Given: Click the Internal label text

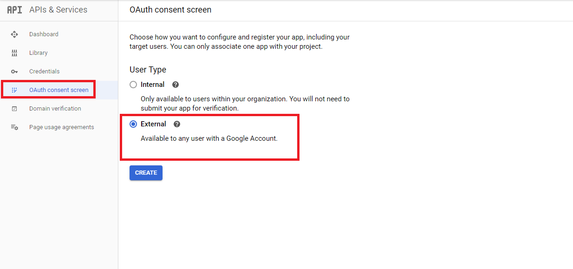Looking at the screenshot, I should 152,85.
